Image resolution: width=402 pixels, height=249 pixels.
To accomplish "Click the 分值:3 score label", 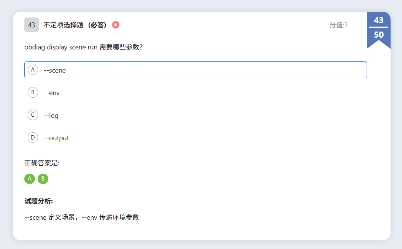I will point(338,25).
